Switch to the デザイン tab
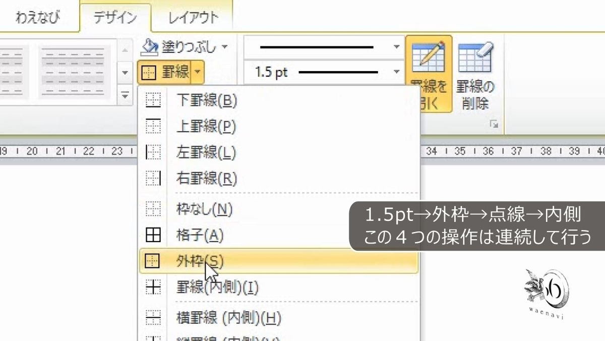Image resolution: width=605 pixels, height=341 pixels. pos(115,18)
